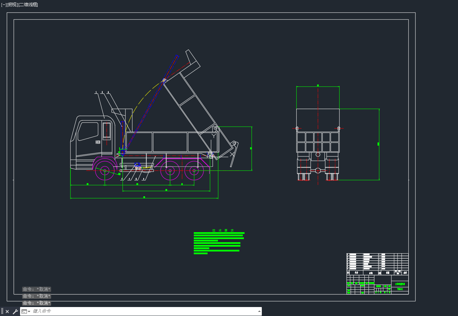Close the command line window
458x316 pixels.
(7, 312)
